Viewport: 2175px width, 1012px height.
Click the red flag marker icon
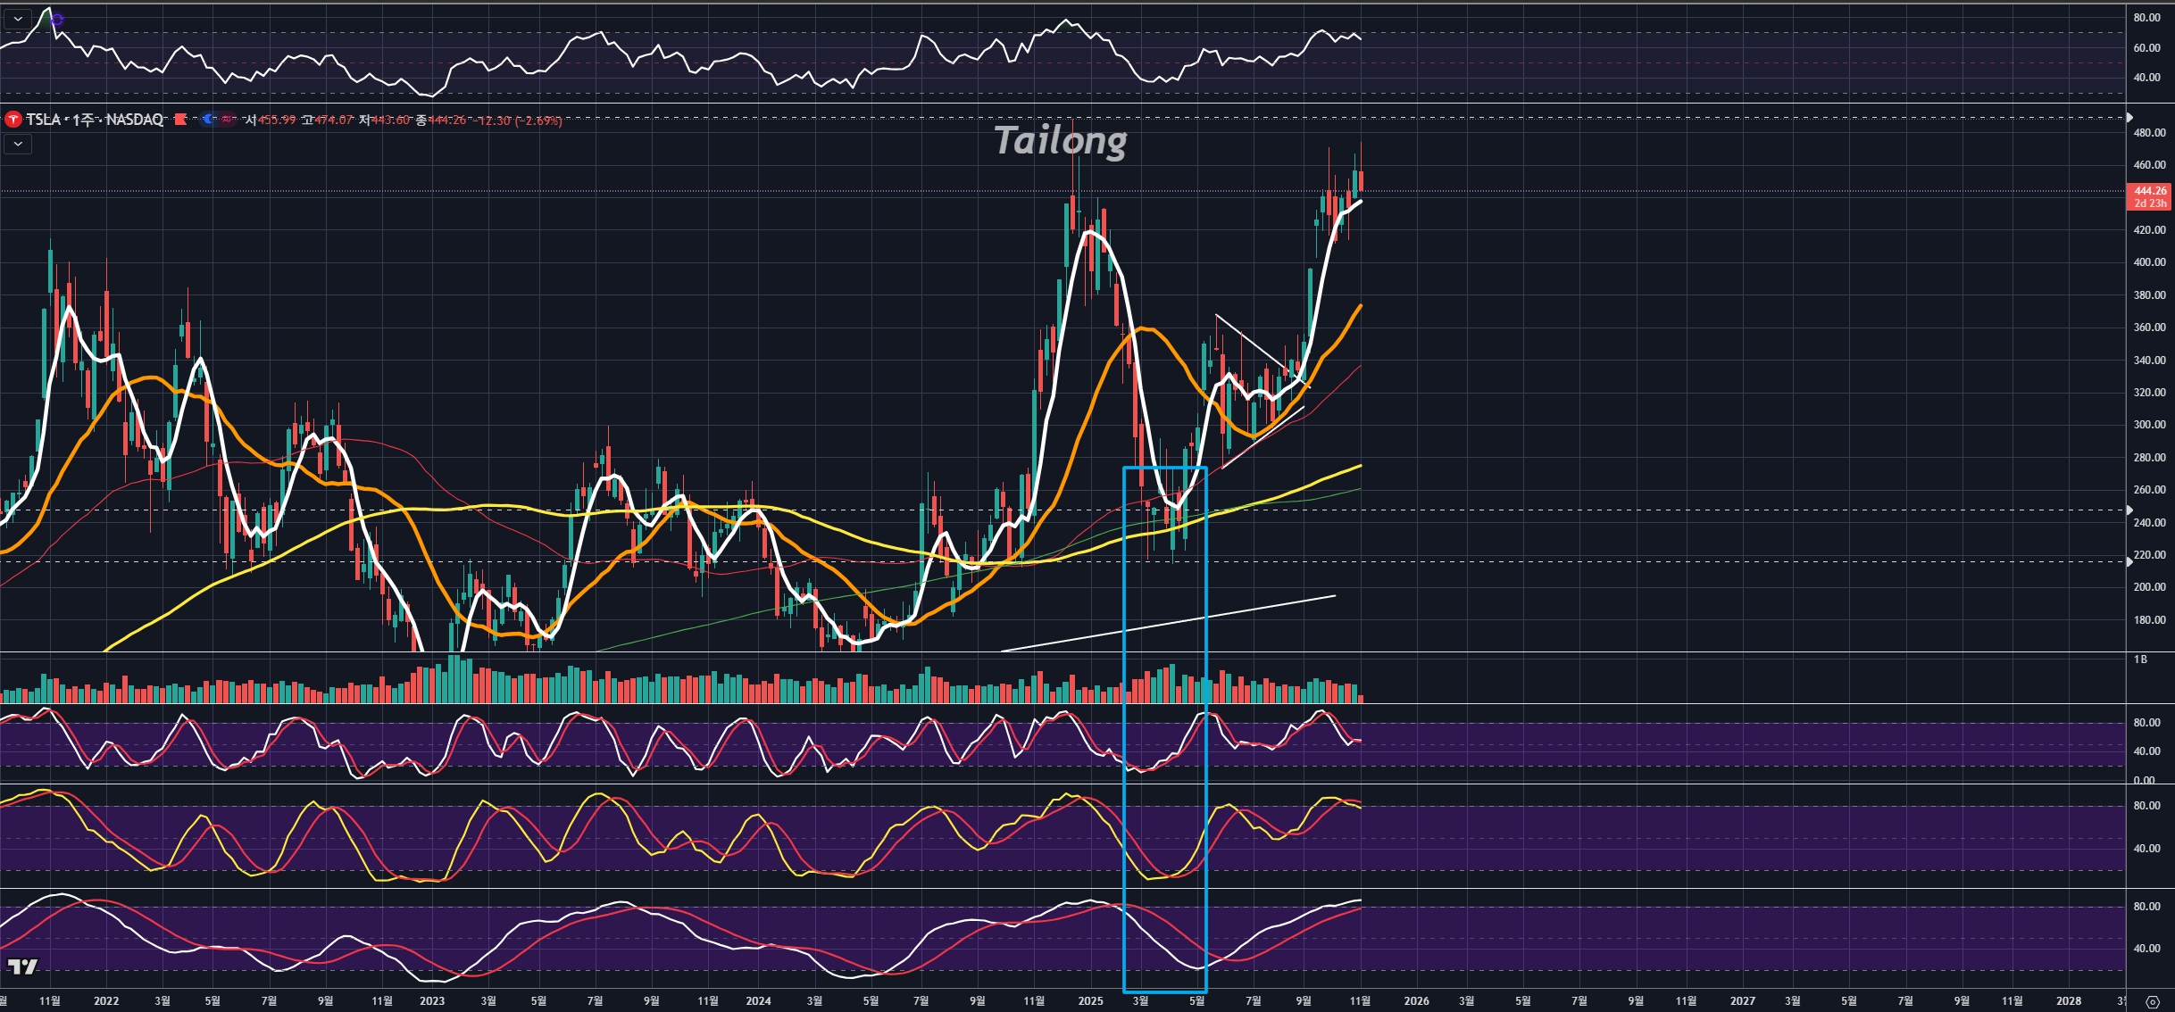(180, 120)
